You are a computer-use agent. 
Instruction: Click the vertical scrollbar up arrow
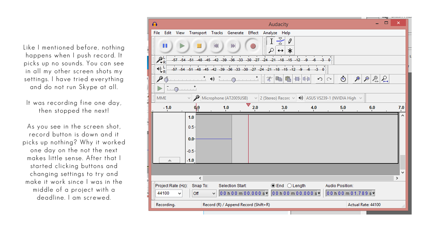[x=403, y=115]
